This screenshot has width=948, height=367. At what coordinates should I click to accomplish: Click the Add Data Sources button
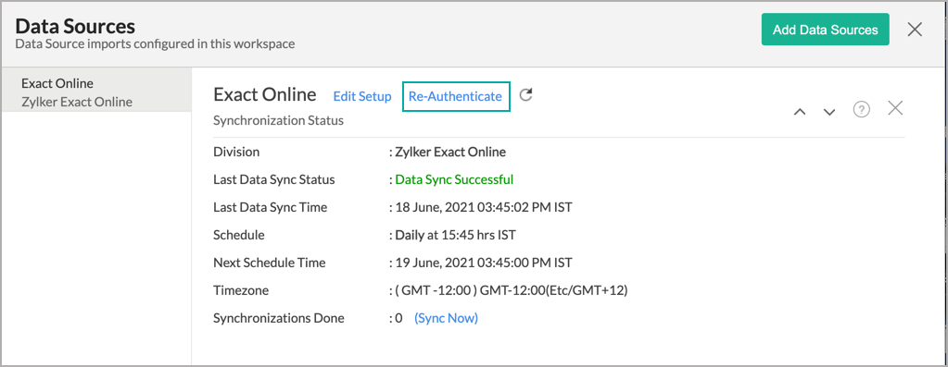tap(826, 30)
